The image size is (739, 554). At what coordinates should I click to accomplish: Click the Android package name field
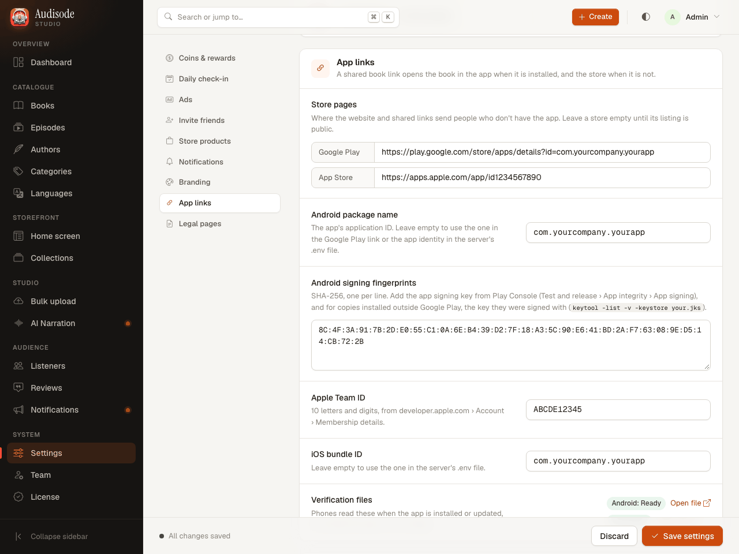pos(618,233)
